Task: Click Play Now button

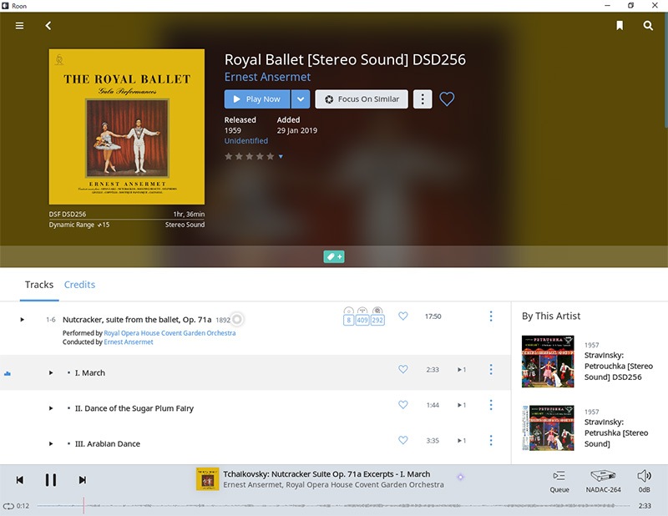Action: 257,99
